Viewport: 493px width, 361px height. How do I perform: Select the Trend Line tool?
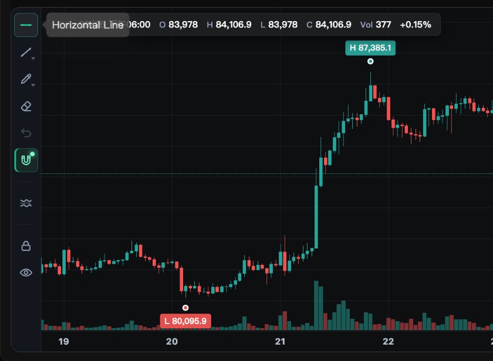pyautogui.click(x=26, y=52)
